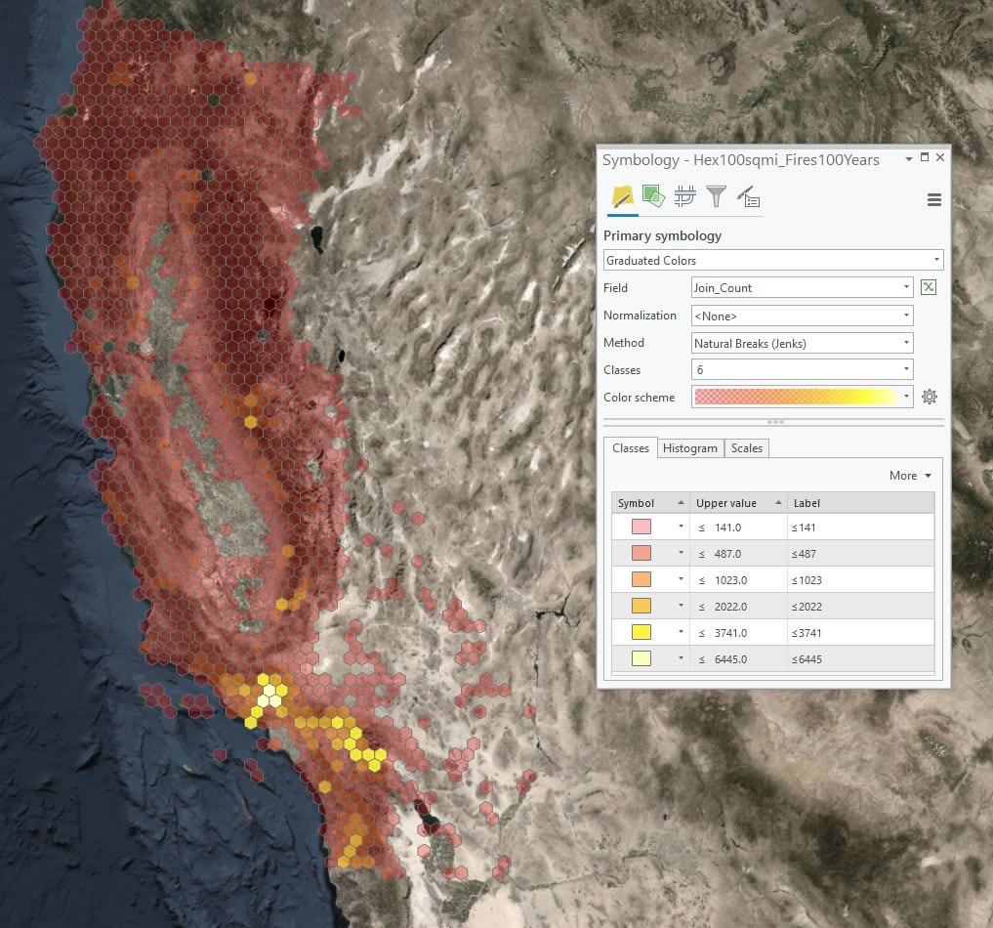Click the yellow swatch for ≤3741 class
The width and height of the screenshot is (993, 928).
point(641,632)
